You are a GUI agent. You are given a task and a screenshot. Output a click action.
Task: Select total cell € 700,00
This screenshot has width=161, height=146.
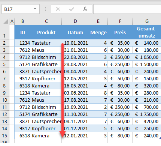(147, 107)
